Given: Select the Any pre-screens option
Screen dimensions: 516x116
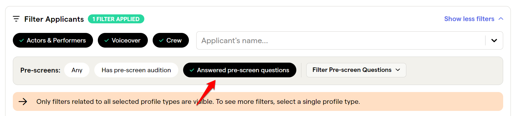Looking at the screenshot, I should [x=77, y=70].
